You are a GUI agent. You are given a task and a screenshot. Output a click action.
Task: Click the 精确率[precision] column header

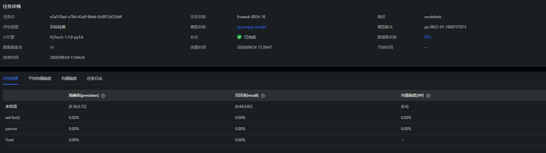point(84,95)
